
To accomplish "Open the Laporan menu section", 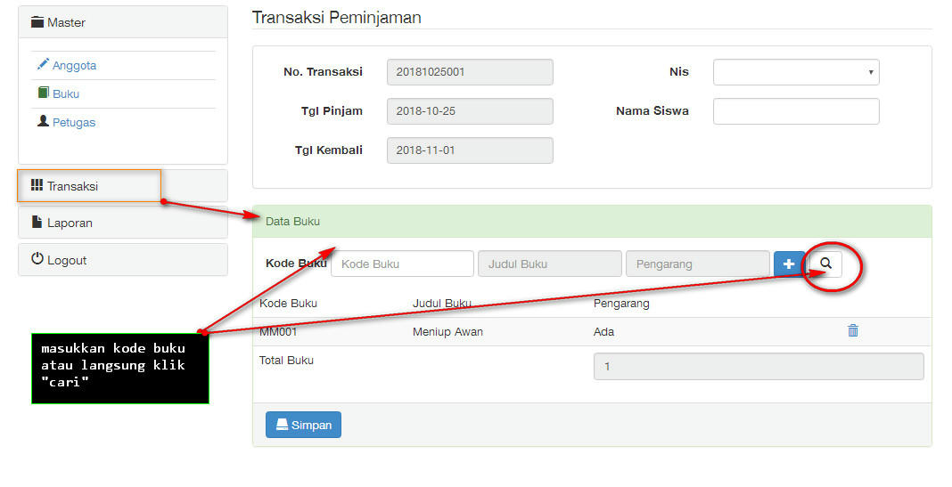I will coord(123,223).
